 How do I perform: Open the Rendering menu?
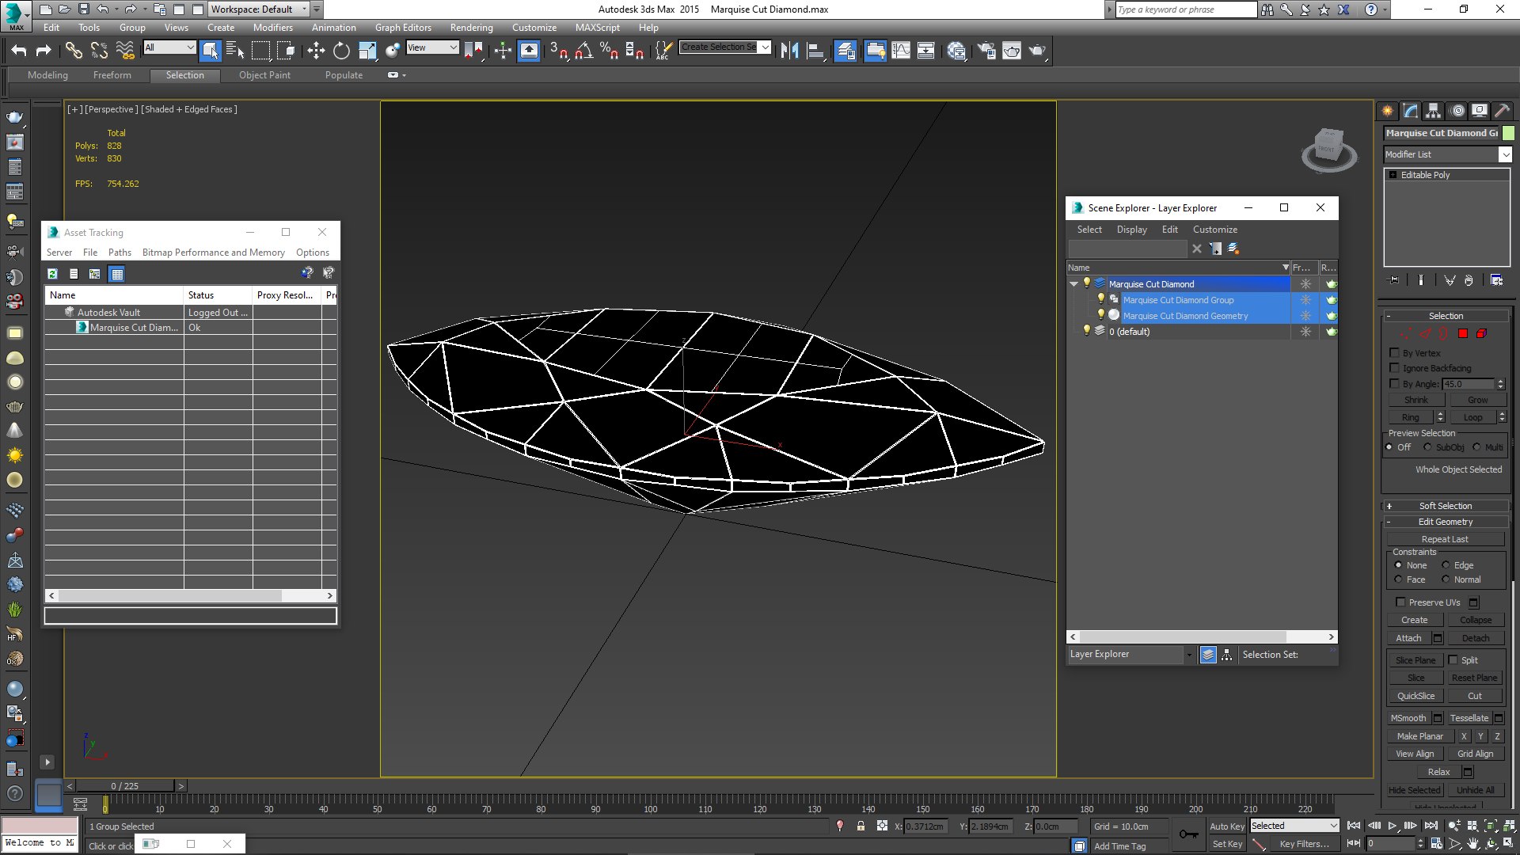point(471,28)
